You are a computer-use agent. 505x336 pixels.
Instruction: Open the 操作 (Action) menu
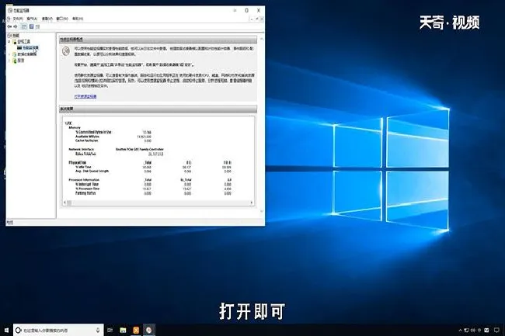[32, 19]
